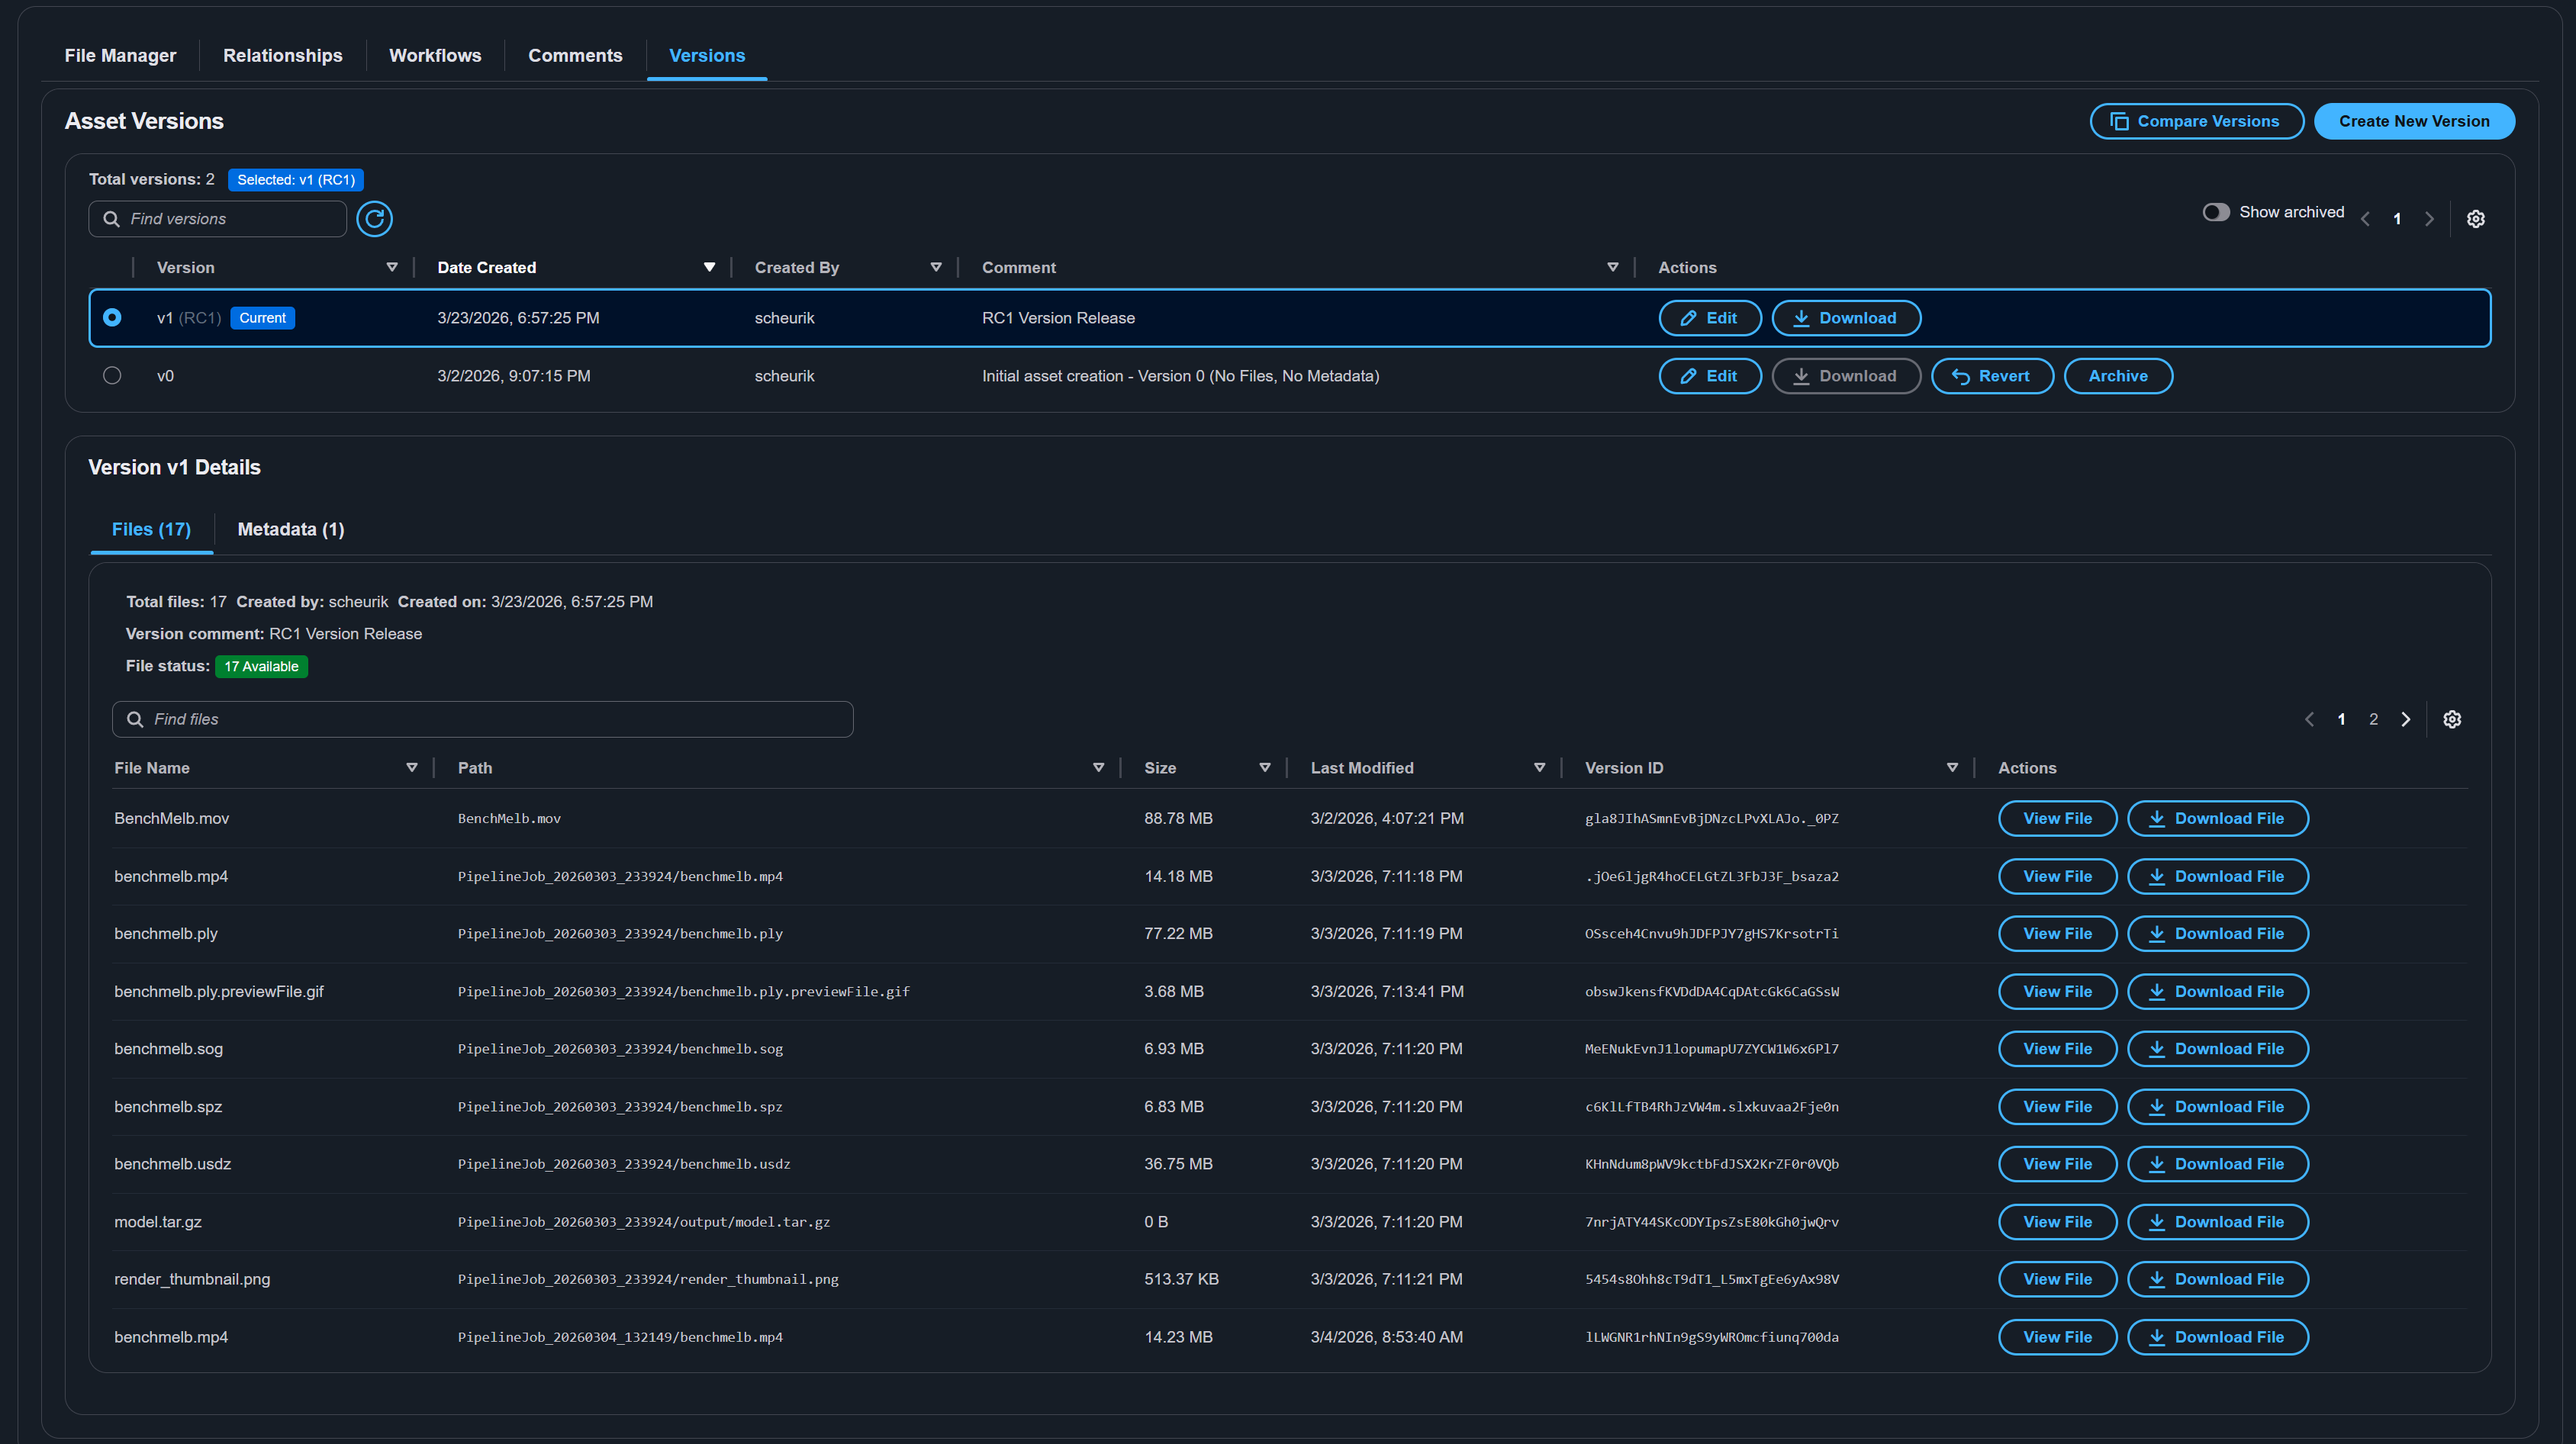Screen dimensions: 2576x1444
Task: Toggle Show archived switch
Action: 2215,212
